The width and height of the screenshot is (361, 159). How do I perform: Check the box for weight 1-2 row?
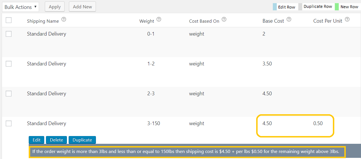tap(9, 64)
